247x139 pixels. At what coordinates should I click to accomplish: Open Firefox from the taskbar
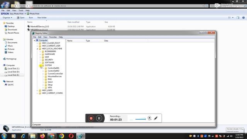click(42, 136)
